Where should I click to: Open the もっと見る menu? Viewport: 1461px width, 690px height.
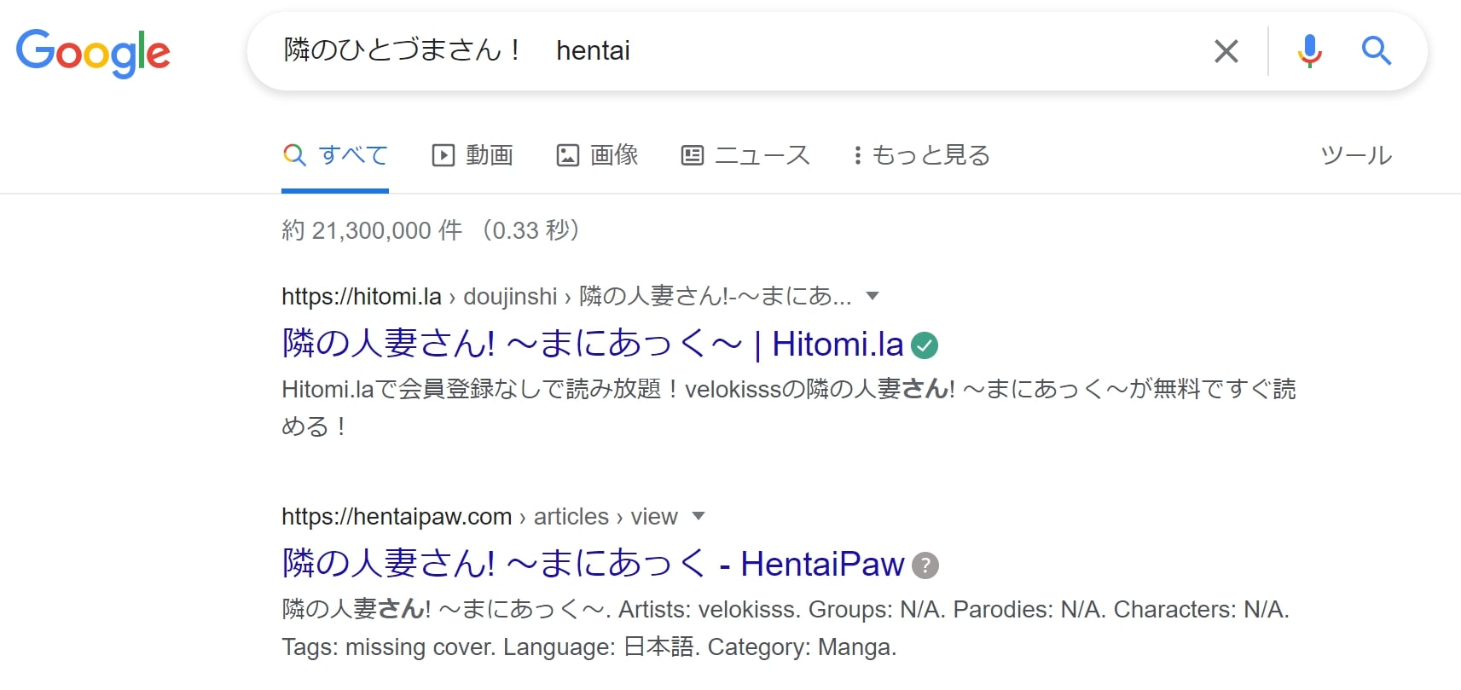(922, 155)
